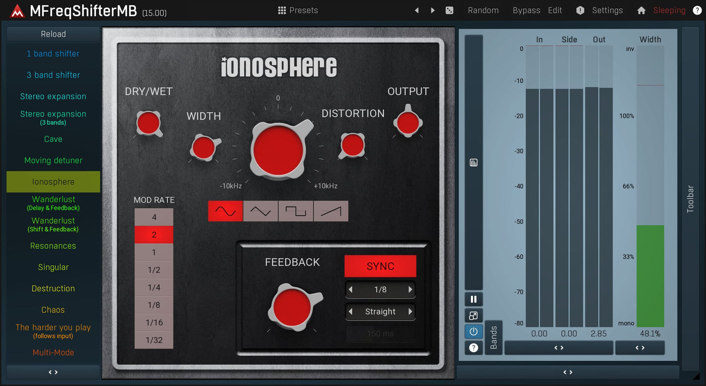This screenshot has height=386, width=706.
Task: Switch to the Bands tab
Action: tap(493, 338)
